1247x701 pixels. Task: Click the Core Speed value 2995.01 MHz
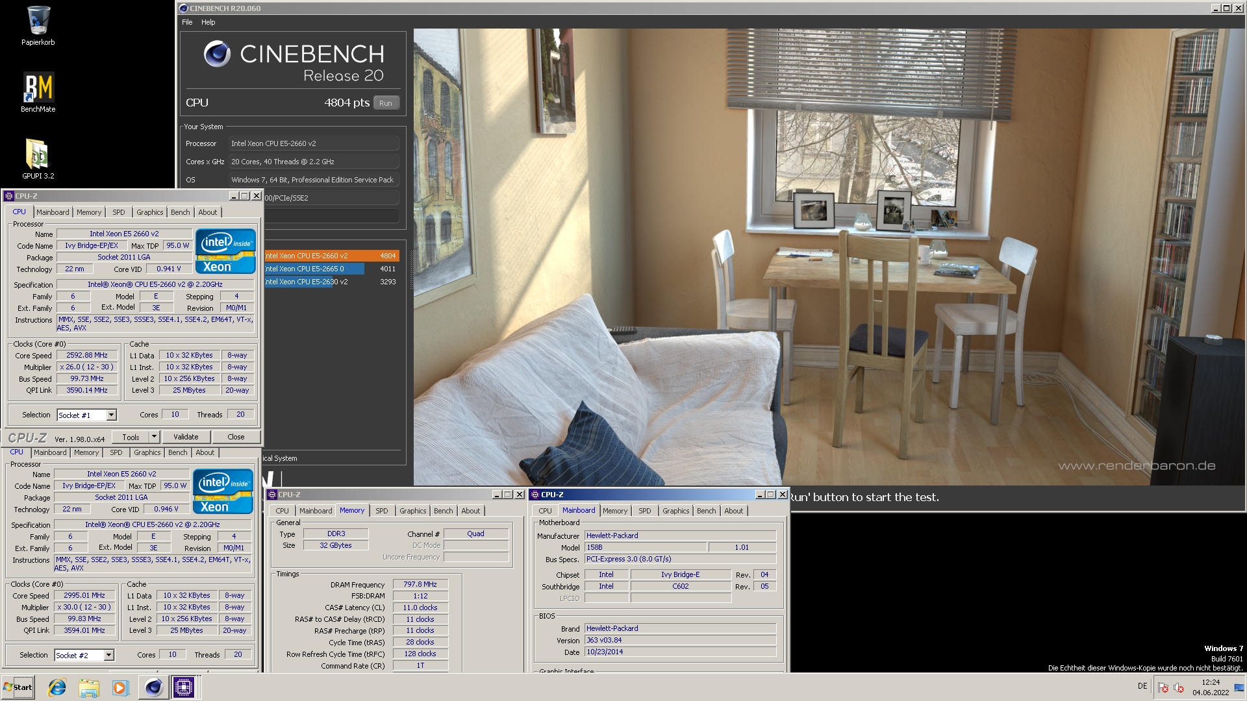coord(84,595)
